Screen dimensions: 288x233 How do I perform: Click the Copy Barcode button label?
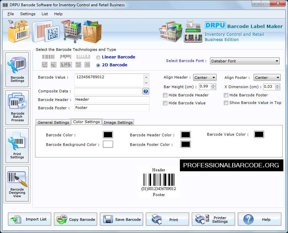[x=82, y=219]
